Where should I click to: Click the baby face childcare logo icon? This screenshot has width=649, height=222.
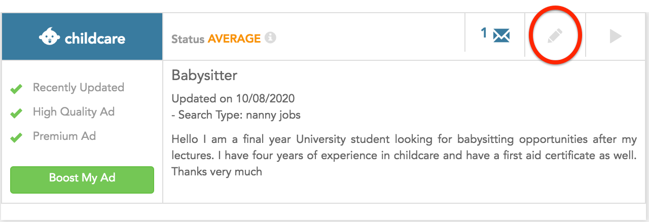(x=50, y=37)
